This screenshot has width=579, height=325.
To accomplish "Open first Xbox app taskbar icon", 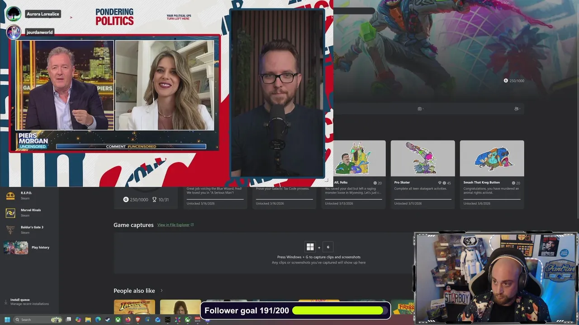I will tap(118, 320).
